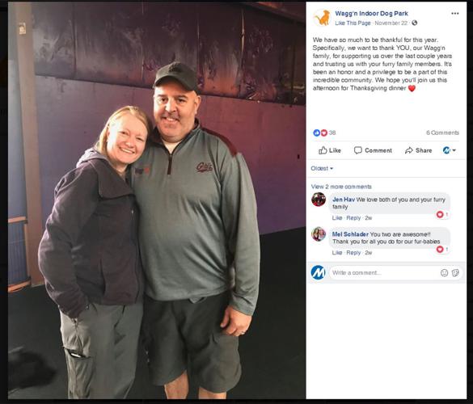Click heart reaction on Jen Hav's comment
The height and width of the screenshot is (404, 473).
[x=442, y=214]
